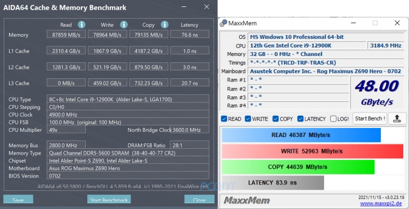Click the MaxxMem Memory 32 GB field
409x209 pixels.
(326, 54)
